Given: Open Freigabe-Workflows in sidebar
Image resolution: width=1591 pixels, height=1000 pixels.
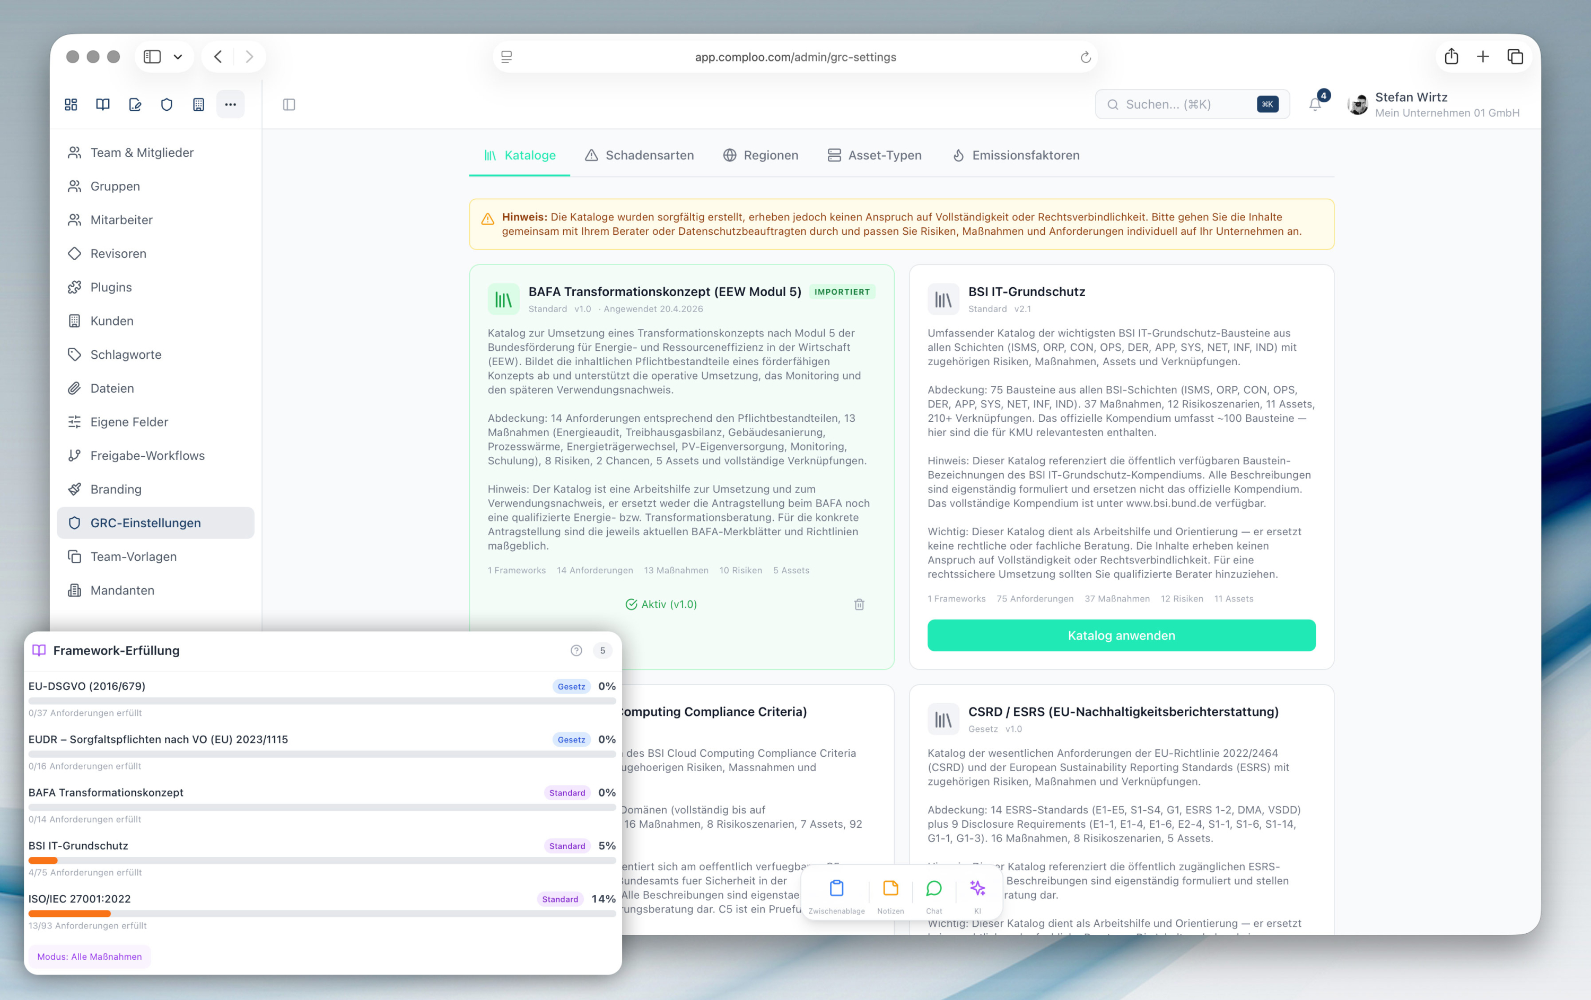Looking at the screenshot, I should pyautogui.click(x=147, y=455).
